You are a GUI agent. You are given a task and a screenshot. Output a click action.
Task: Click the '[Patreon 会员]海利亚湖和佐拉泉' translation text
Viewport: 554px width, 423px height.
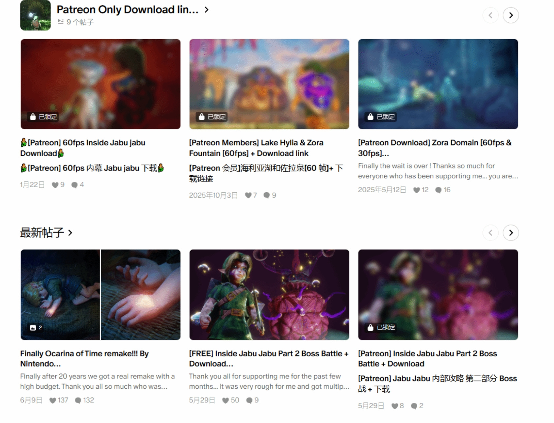pyautogui.click(x=266, y=173)
